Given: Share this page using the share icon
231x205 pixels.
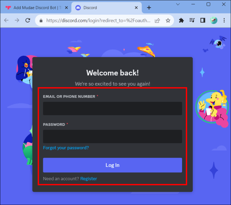Looking at the screenshot, I should pyautogui.click(x=157, y=20).
